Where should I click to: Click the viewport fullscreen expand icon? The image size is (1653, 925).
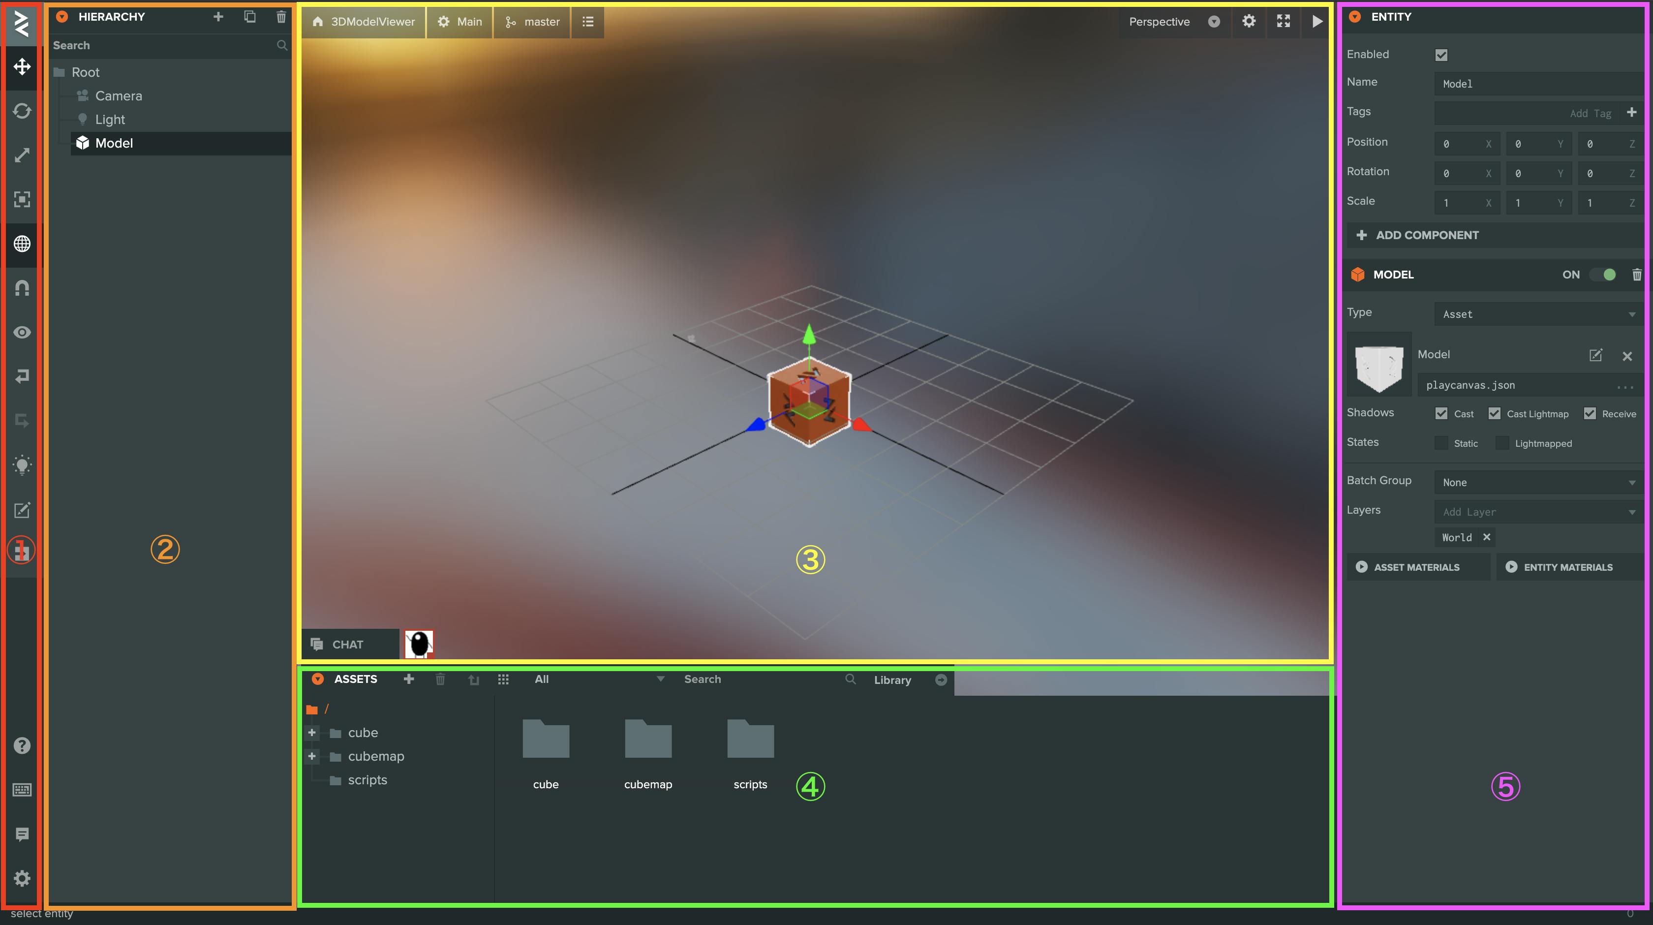click(1283, 22)
